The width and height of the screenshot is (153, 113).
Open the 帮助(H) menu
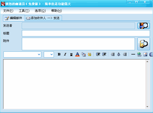[57, 11]
